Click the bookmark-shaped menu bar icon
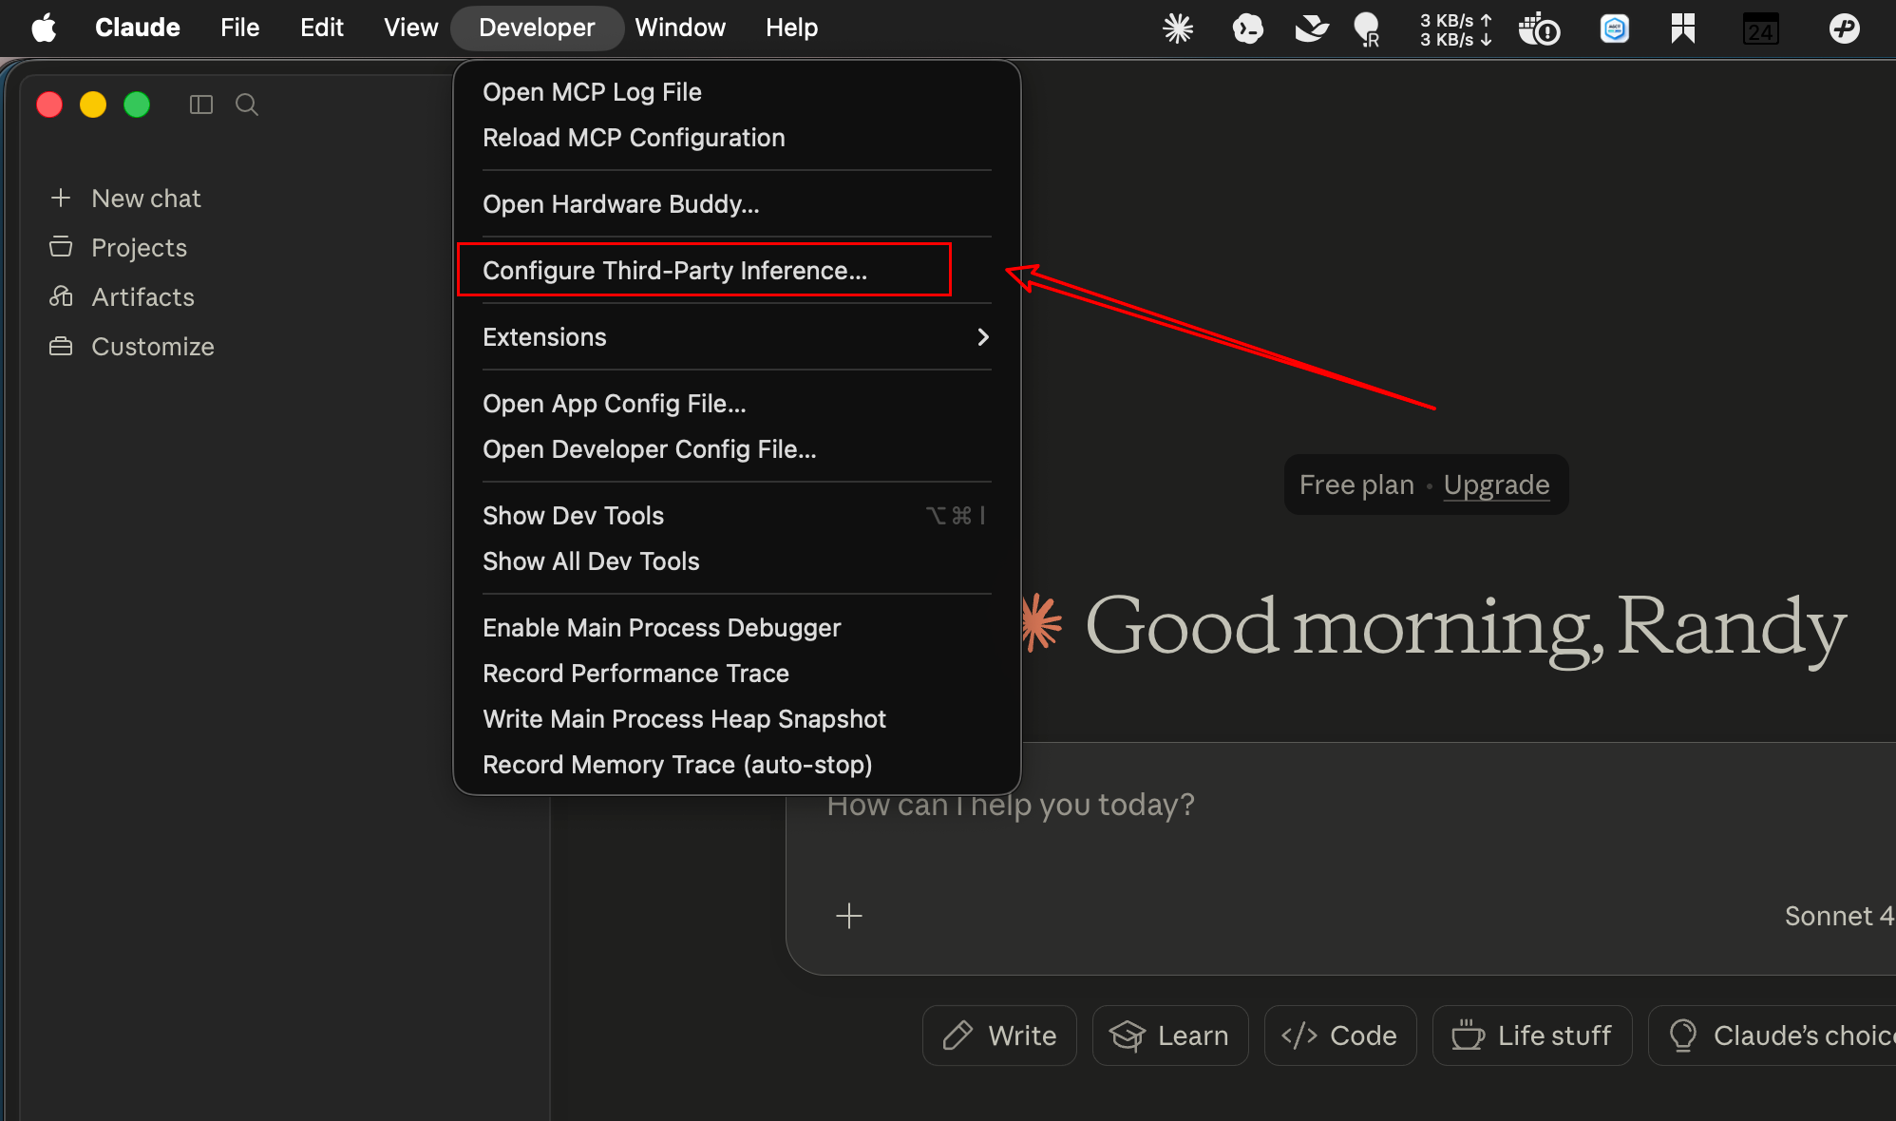Image resolution: width=1896 pixels, height=1121 pixels. 1683,28
